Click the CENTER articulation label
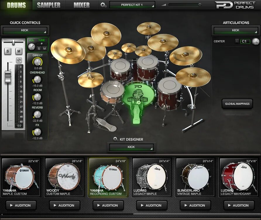 (x=219, y=41)
